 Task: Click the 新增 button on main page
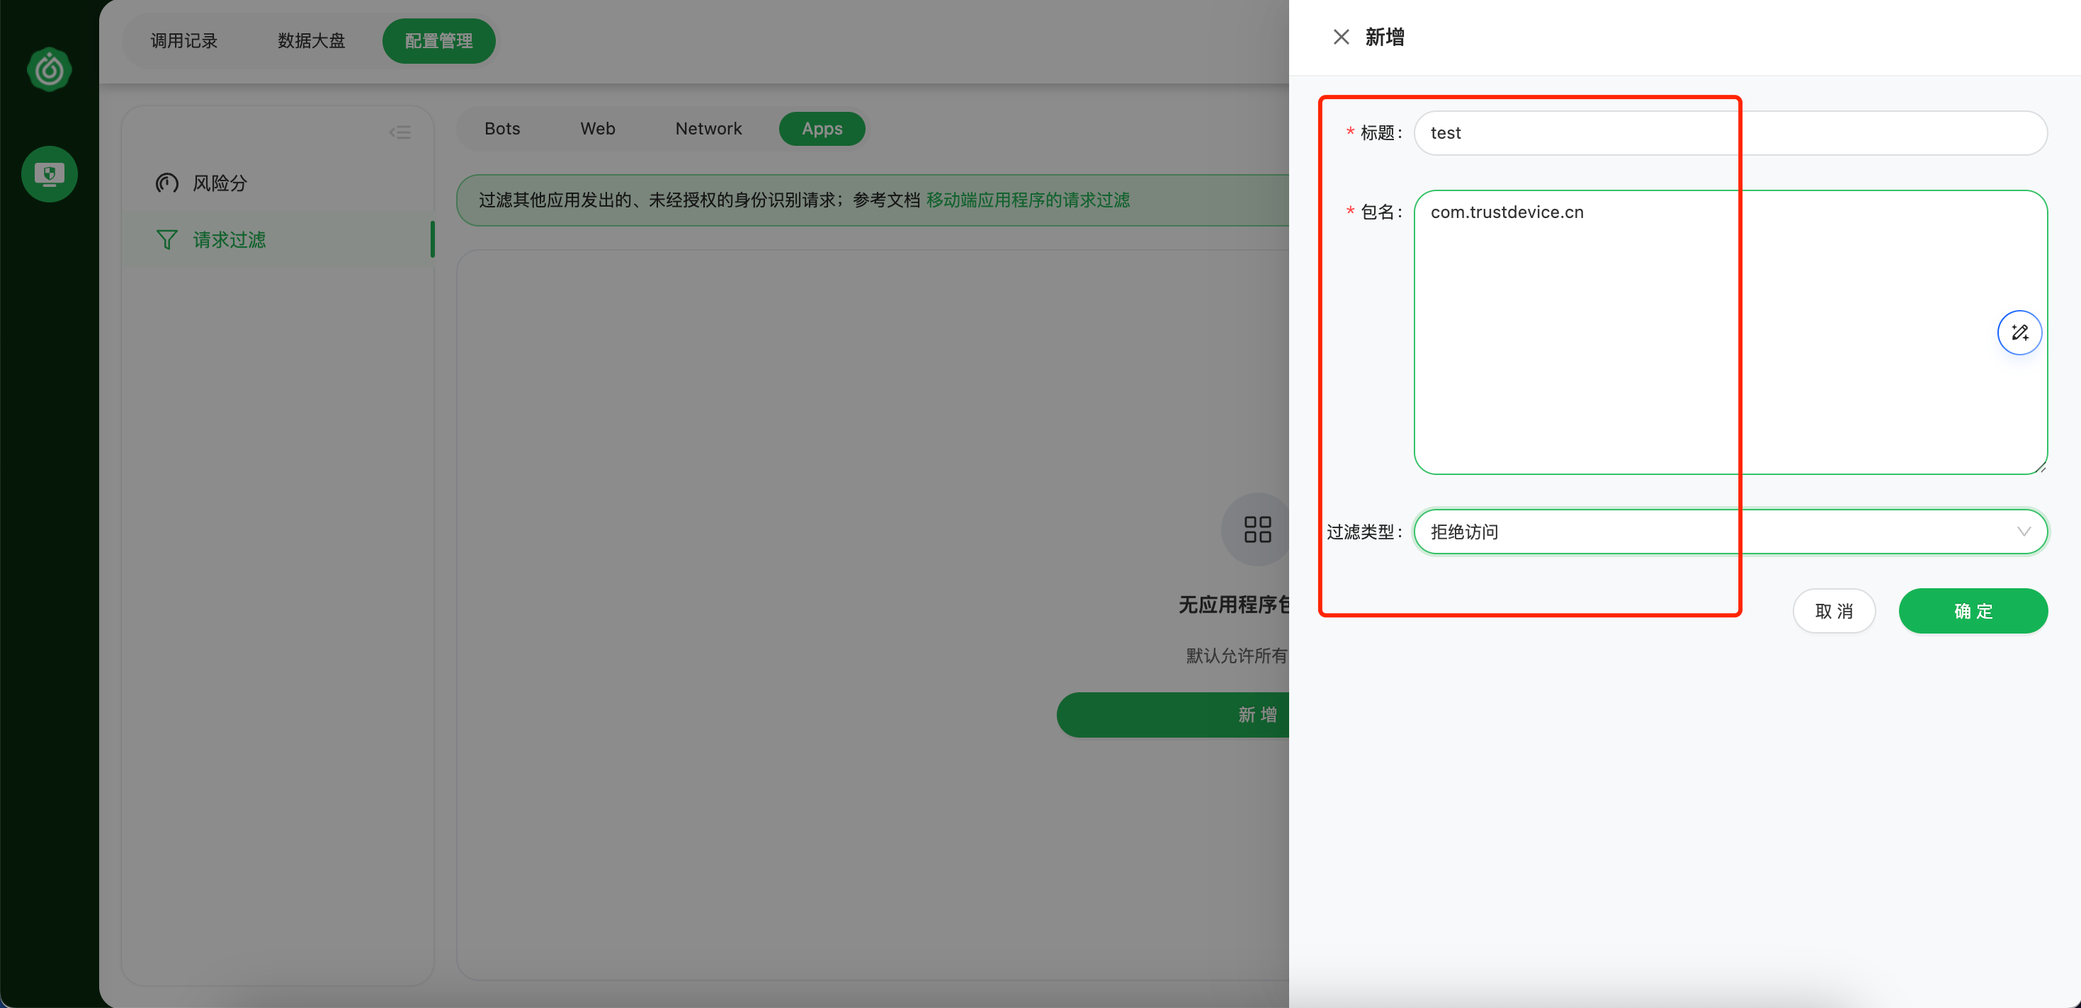pyautogui.click(x=1173, y=715)
